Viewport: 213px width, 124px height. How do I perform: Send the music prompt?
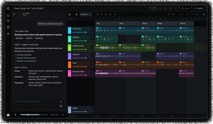click(61, 106)
